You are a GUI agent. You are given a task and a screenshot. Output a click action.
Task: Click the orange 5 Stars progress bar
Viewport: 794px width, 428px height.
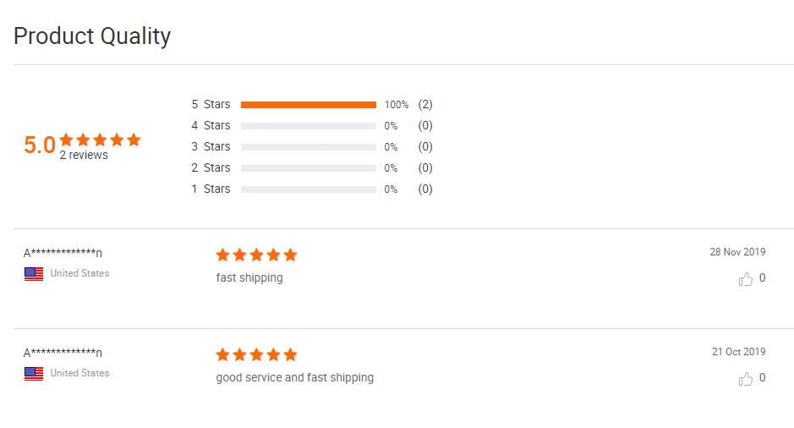pos(308,105)
